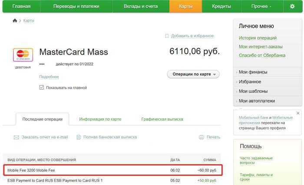304x185 pixels.
Task: Click the date 06.02 cell
Action: [x=175, y=170]
